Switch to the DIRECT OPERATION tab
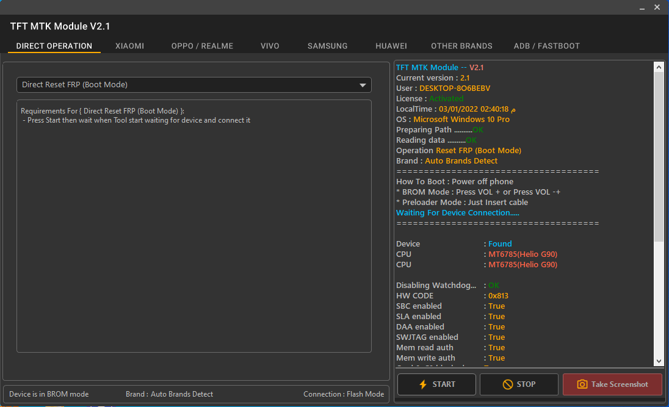Screen dimensions: 669x407 (54, 46)
